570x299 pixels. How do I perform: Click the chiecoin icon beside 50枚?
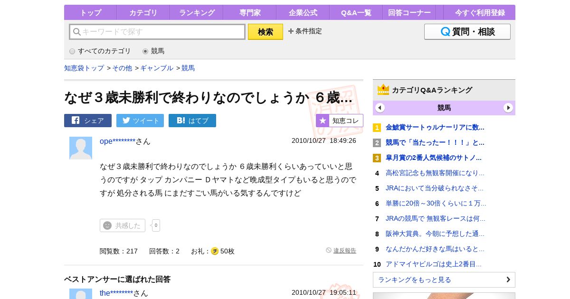click(215, 251)
